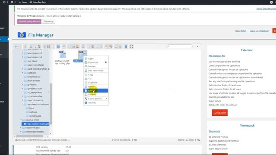The height and width of the screenshot is (155, 276).
Task: Expand the portfolio folder
Action: coord(22,73)
